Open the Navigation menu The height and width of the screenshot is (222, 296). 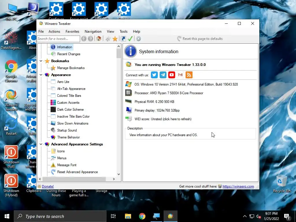pos(93,32)
